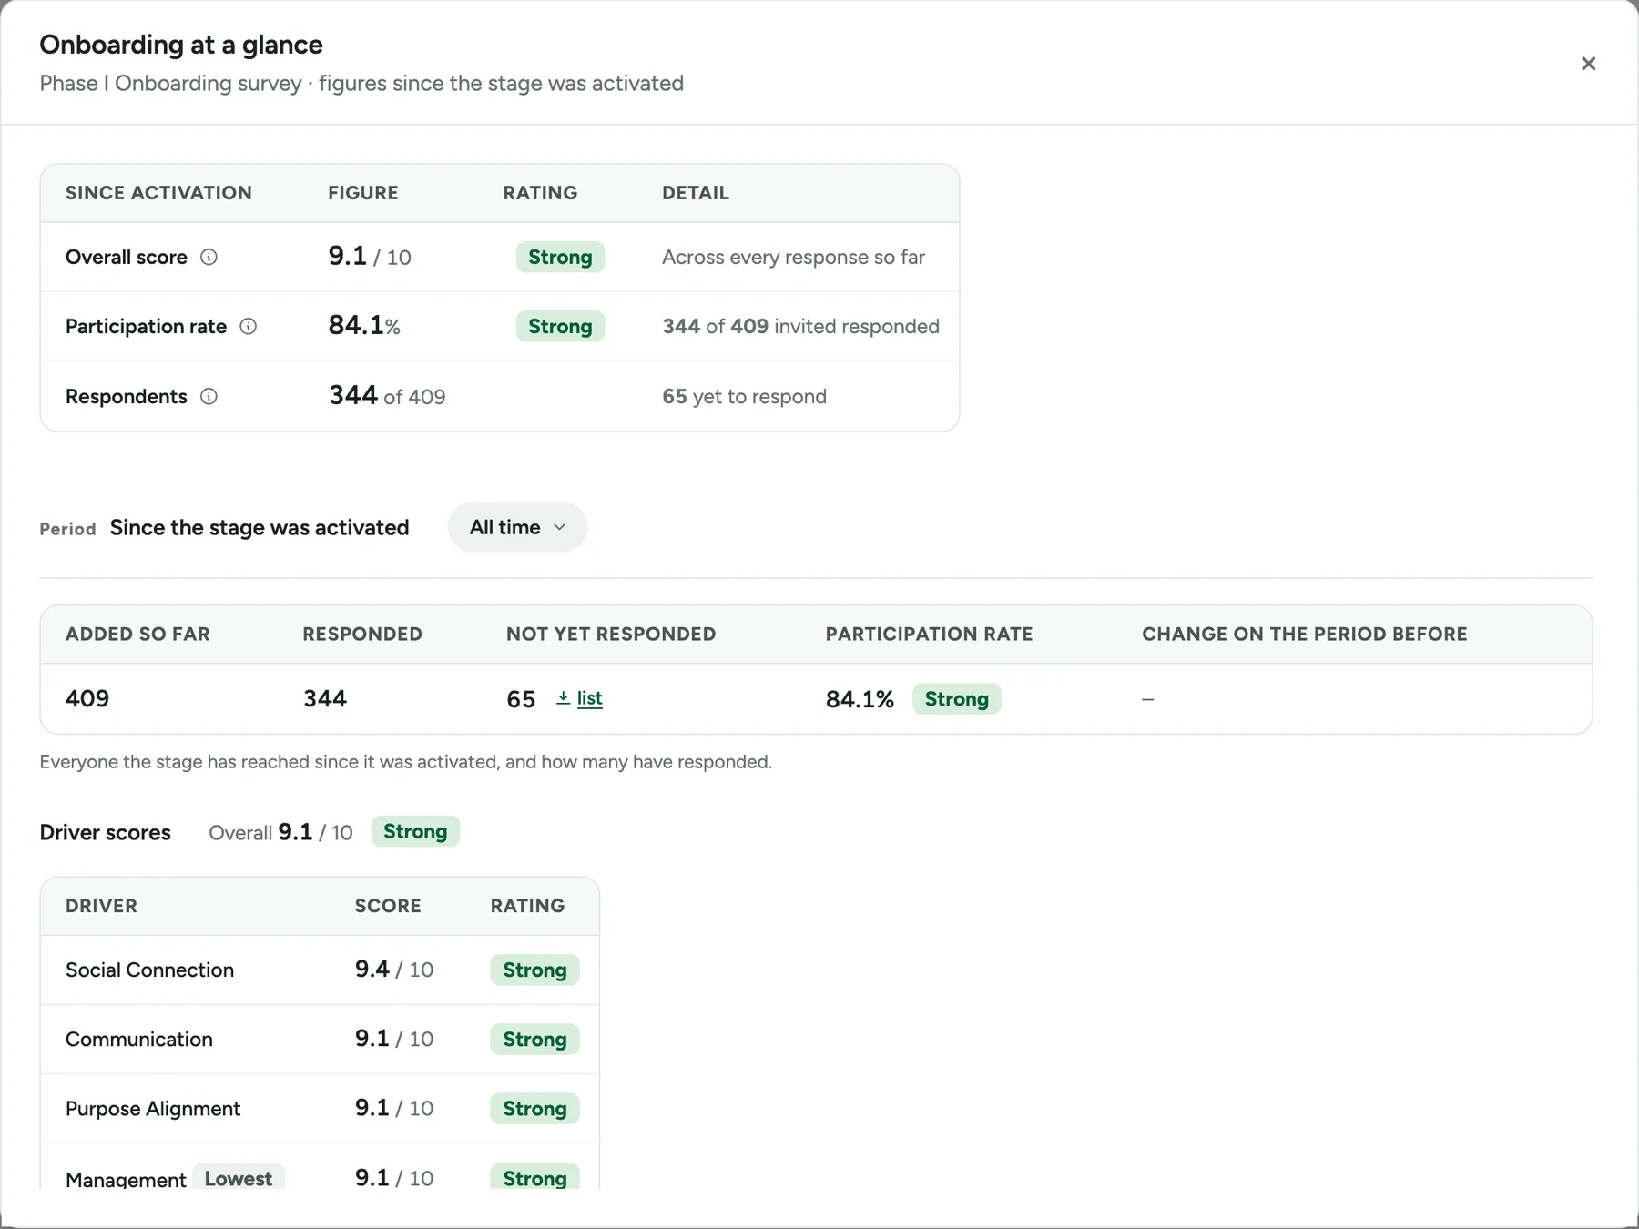Click the Management driver name

pyautogui.click(x=126, y=1179)
